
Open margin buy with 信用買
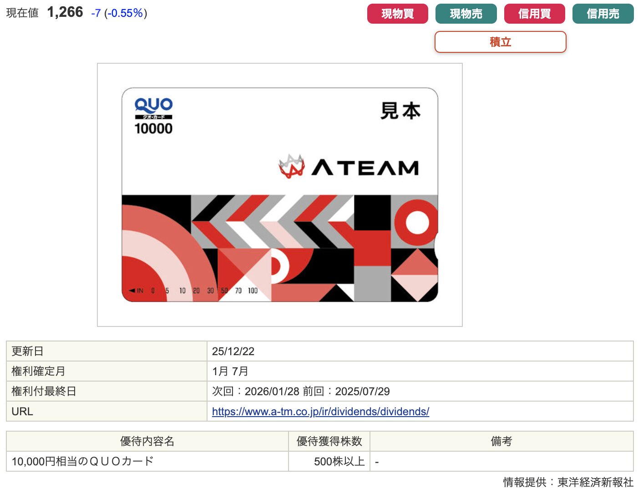pos(534,14)
